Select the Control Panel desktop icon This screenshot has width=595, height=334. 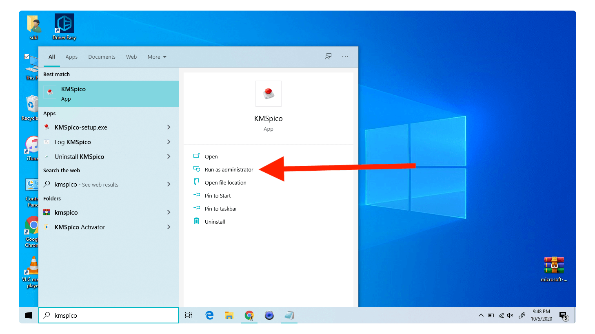31,193
